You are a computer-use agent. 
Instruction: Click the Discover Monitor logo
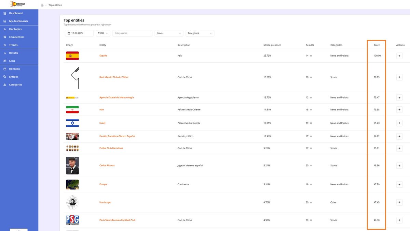click(18, 4)
